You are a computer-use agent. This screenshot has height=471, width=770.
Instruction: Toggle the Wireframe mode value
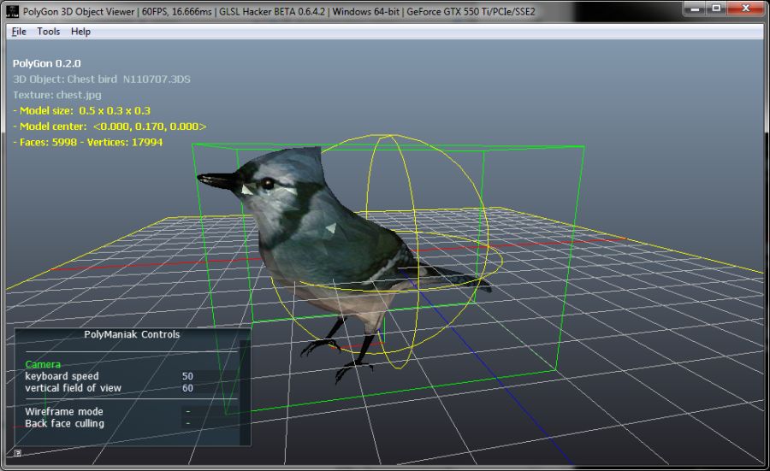pyautogui.click(x=188, y=412)
